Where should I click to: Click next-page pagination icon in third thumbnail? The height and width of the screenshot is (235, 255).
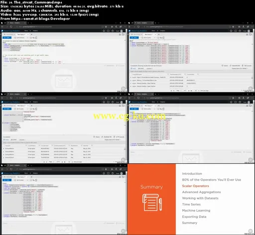(x=62, y=162)
